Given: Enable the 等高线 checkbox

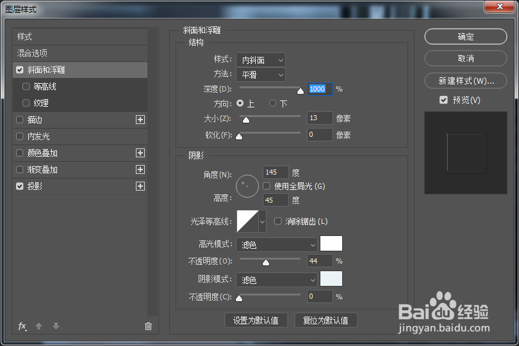Looking at the screenshot, I should tap(26, 86).
